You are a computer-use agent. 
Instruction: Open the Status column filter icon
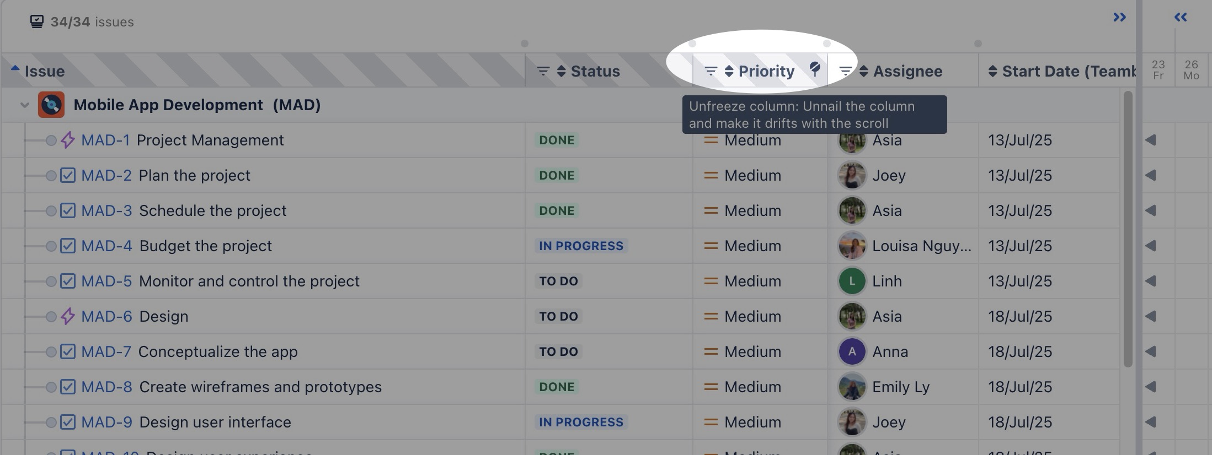point(543,71)
